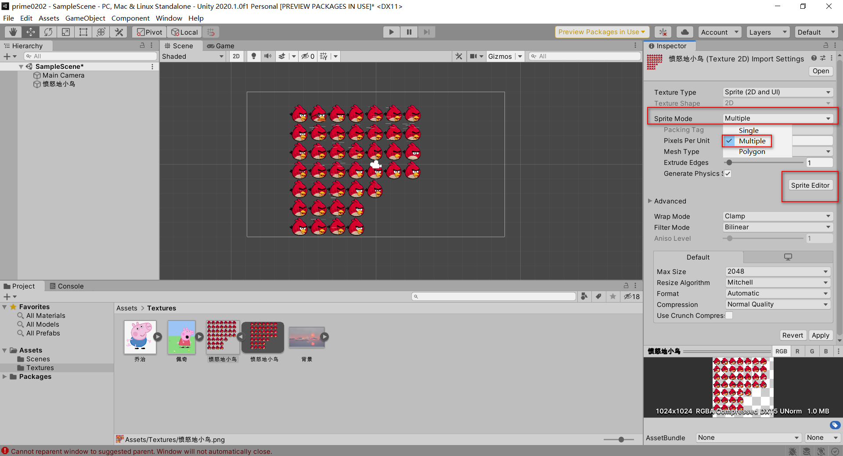Click the Pause button
The image size is (843, 456).
tap(409, 32)
